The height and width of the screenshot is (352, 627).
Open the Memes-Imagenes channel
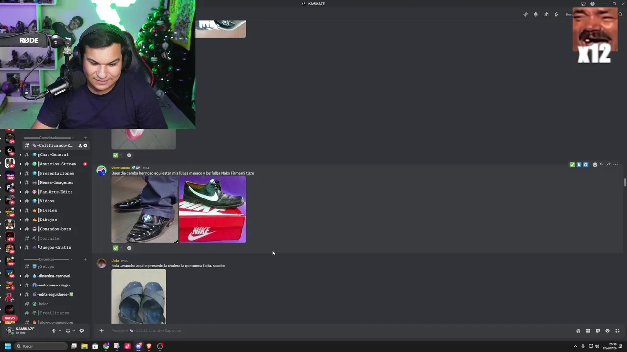[x=55, y=182]
